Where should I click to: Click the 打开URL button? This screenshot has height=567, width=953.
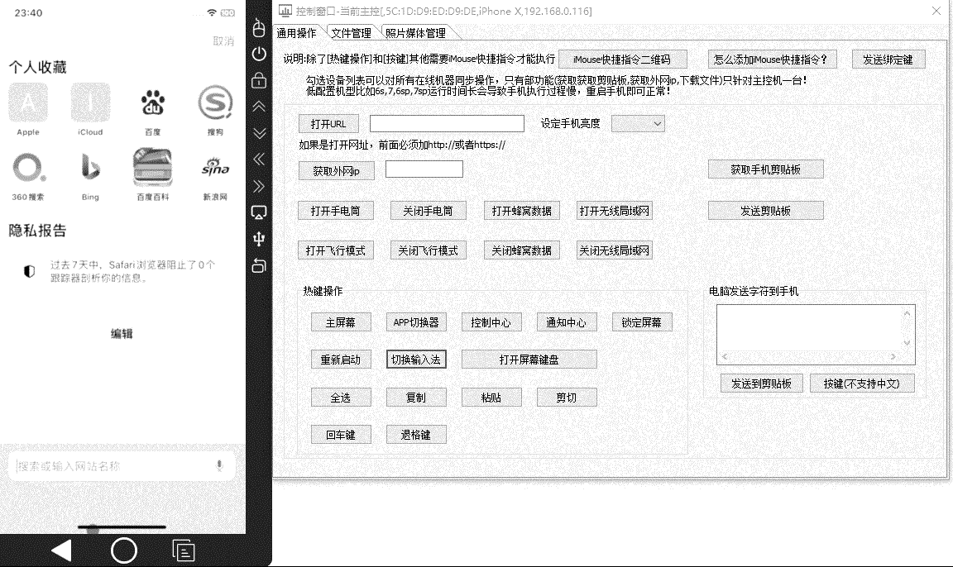coord(328,124)
